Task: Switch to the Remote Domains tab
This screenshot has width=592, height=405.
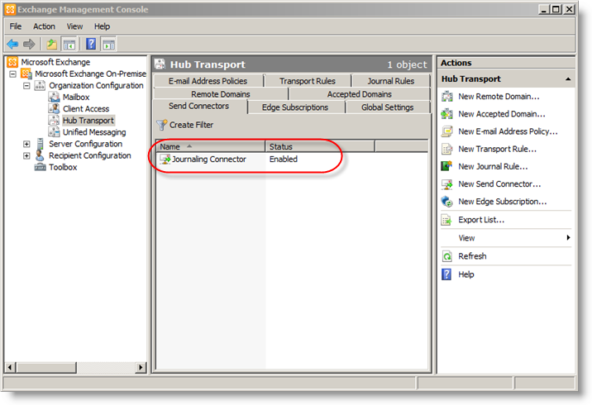Action: 221,94
